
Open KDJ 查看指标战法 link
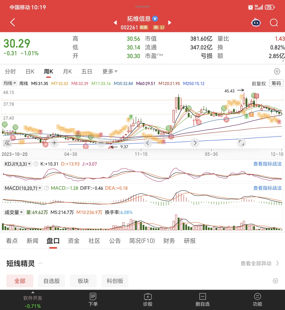coord(267,164)
